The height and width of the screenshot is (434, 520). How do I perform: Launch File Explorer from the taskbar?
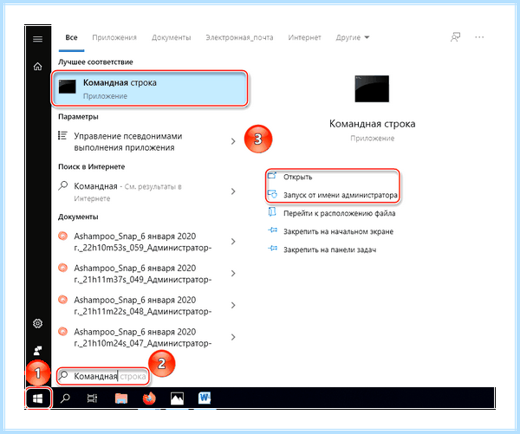pyautogui.click(x=121, y=398)
